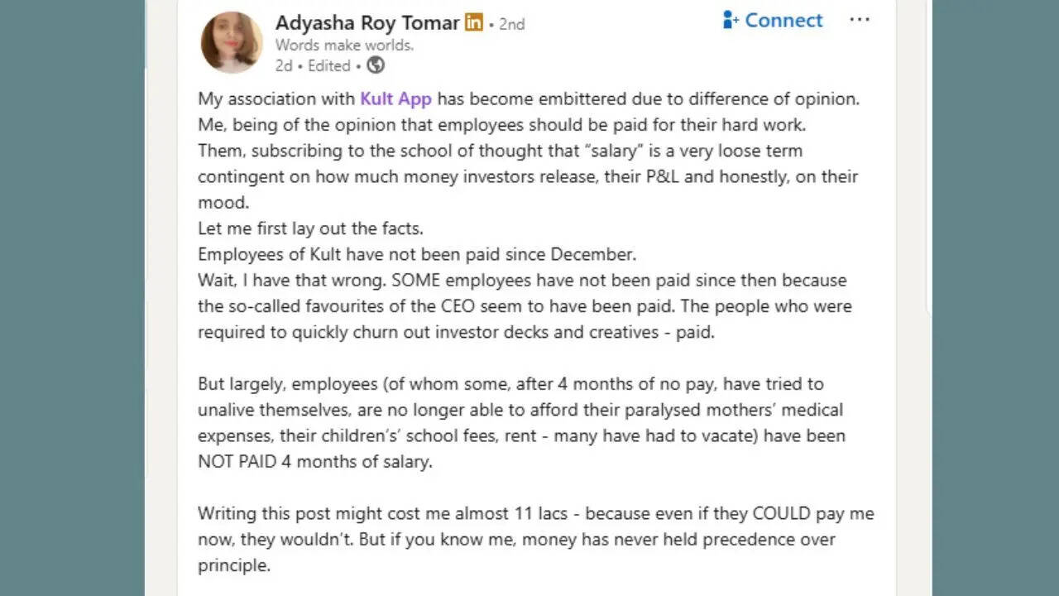Screen dimensions: 1059x596
Task: Visit Kult App's highlighted purple link
Action: 394,99
